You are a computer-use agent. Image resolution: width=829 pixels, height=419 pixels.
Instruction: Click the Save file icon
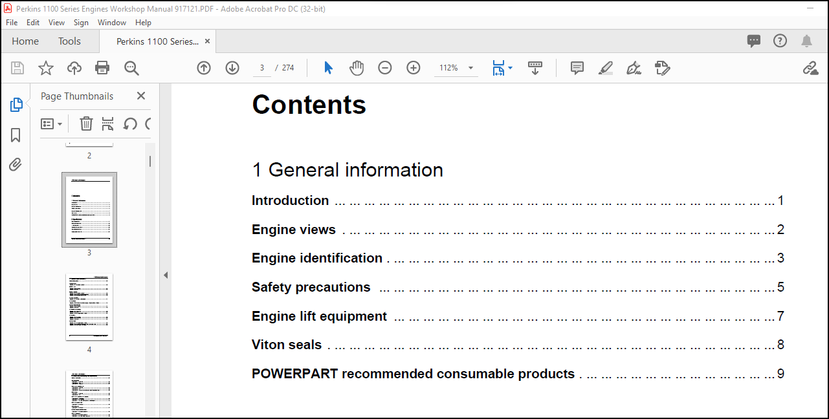tap(17, 68)
